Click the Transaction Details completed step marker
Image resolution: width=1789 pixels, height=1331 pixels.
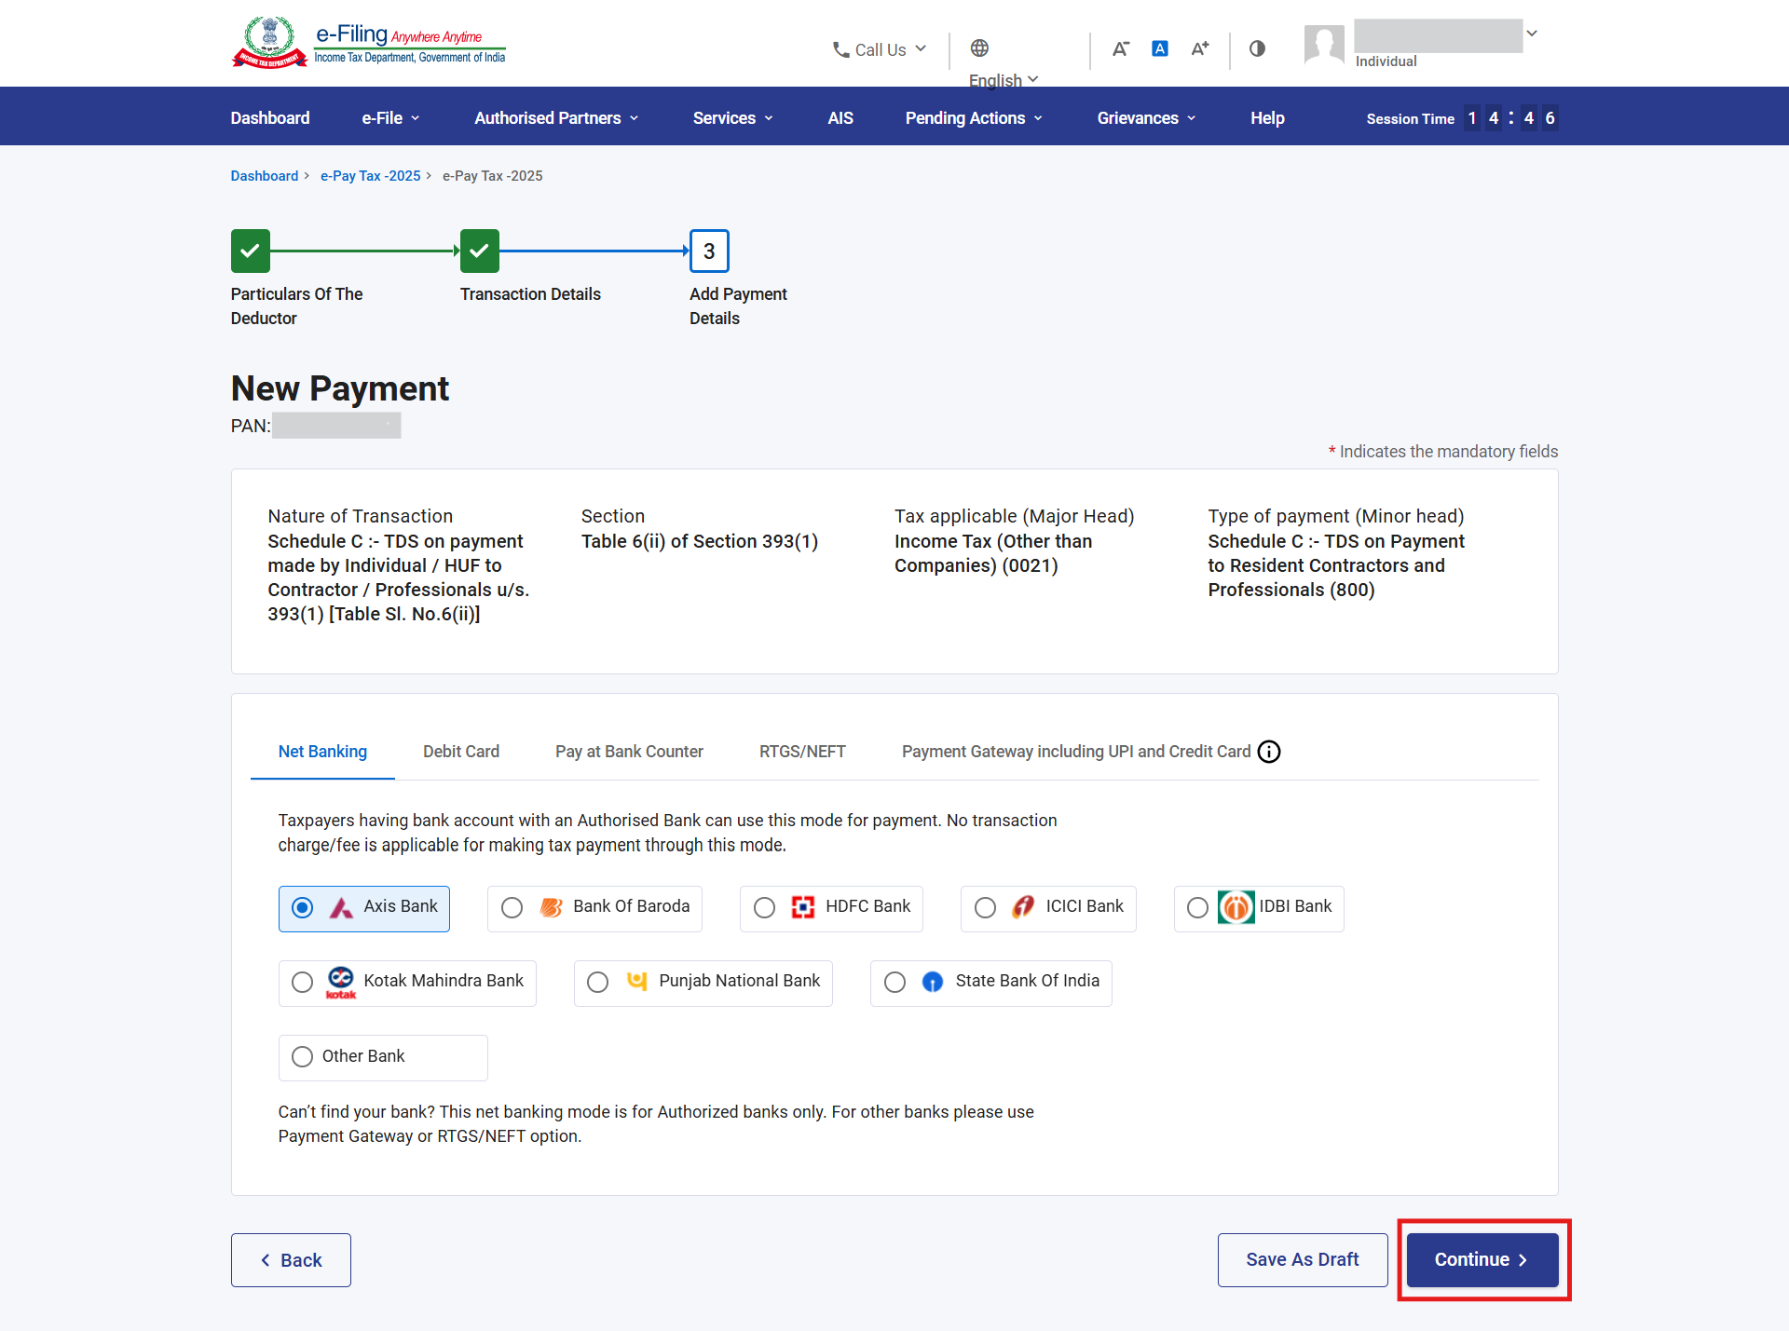click(x=480, y=251)
